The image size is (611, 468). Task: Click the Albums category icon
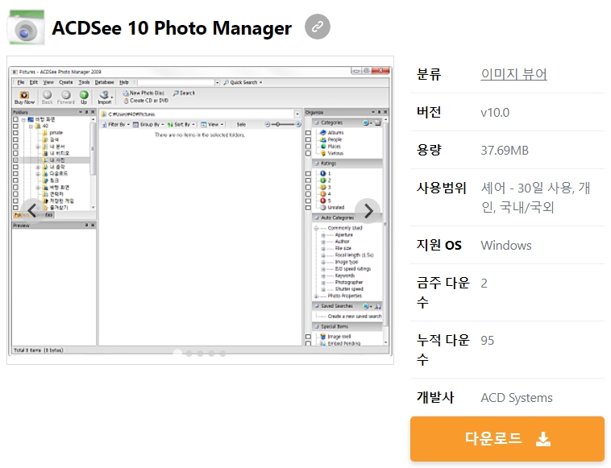point(323,133)
